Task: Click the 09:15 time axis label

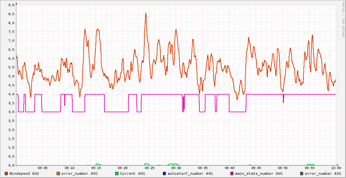Action: 96,168
